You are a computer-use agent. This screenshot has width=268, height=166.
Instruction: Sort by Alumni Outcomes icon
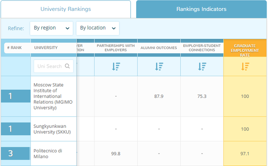[x=159, y=66]
